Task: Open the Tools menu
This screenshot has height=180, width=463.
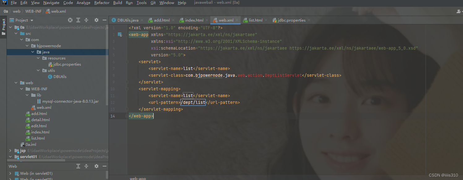Action: coord(142,3)
